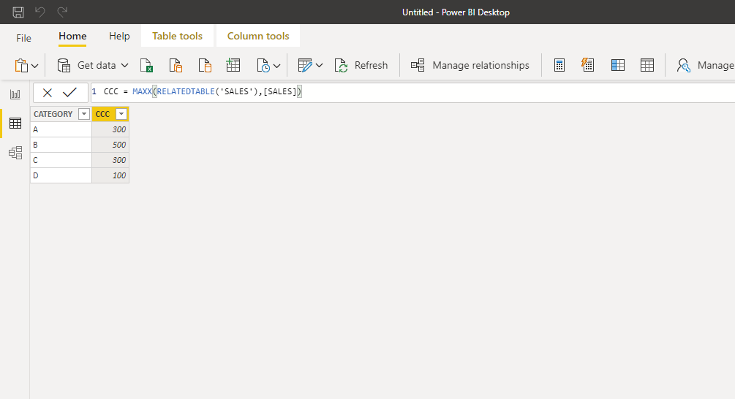735x399 pixels.
Task: Click the Excel workbook icon
Action: coord(147,65)
